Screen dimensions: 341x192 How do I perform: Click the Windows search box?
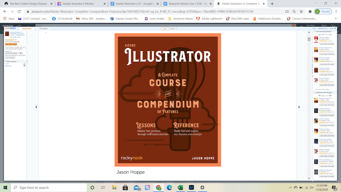click(x=49, y=188)
